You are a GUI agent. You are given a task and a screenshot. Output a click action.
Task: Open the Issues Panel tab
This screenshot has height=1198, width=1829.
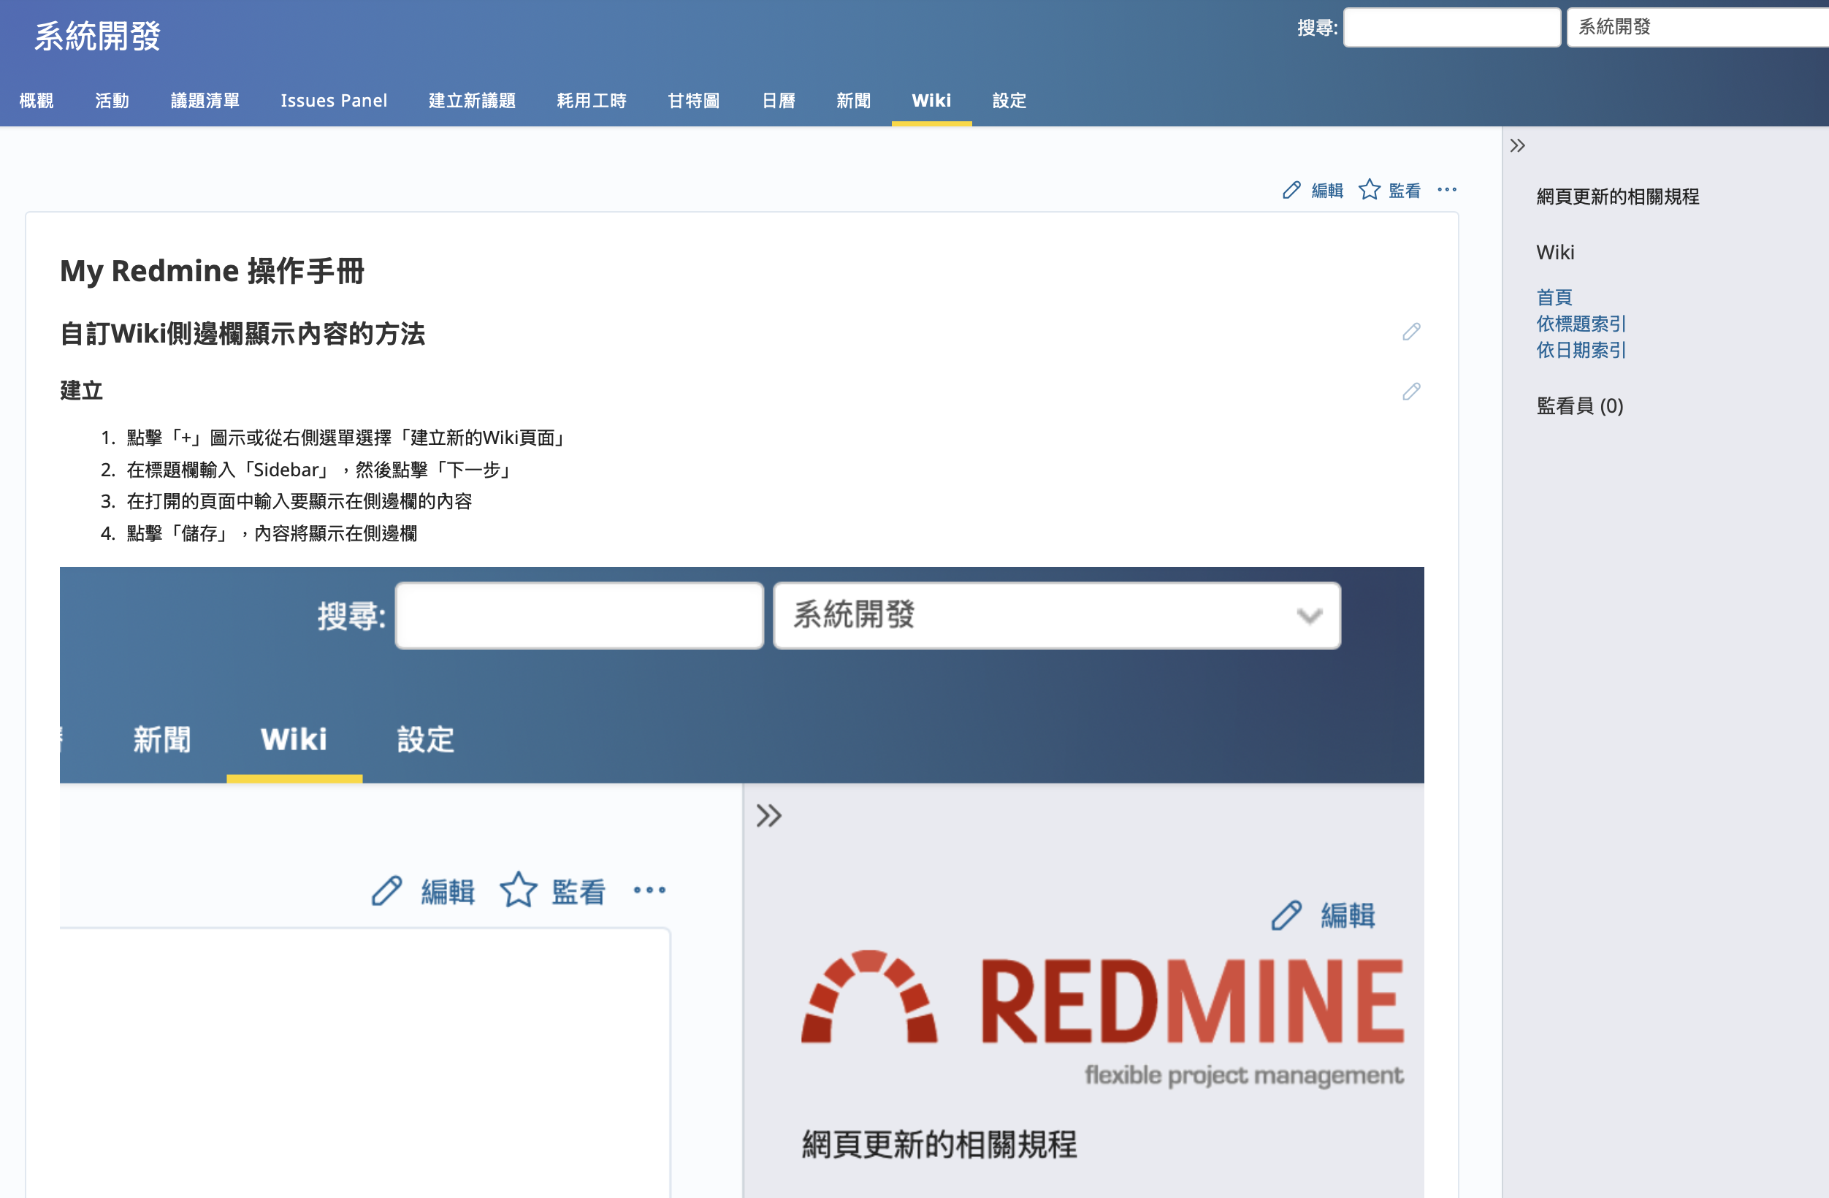click(x=334, y=101)
